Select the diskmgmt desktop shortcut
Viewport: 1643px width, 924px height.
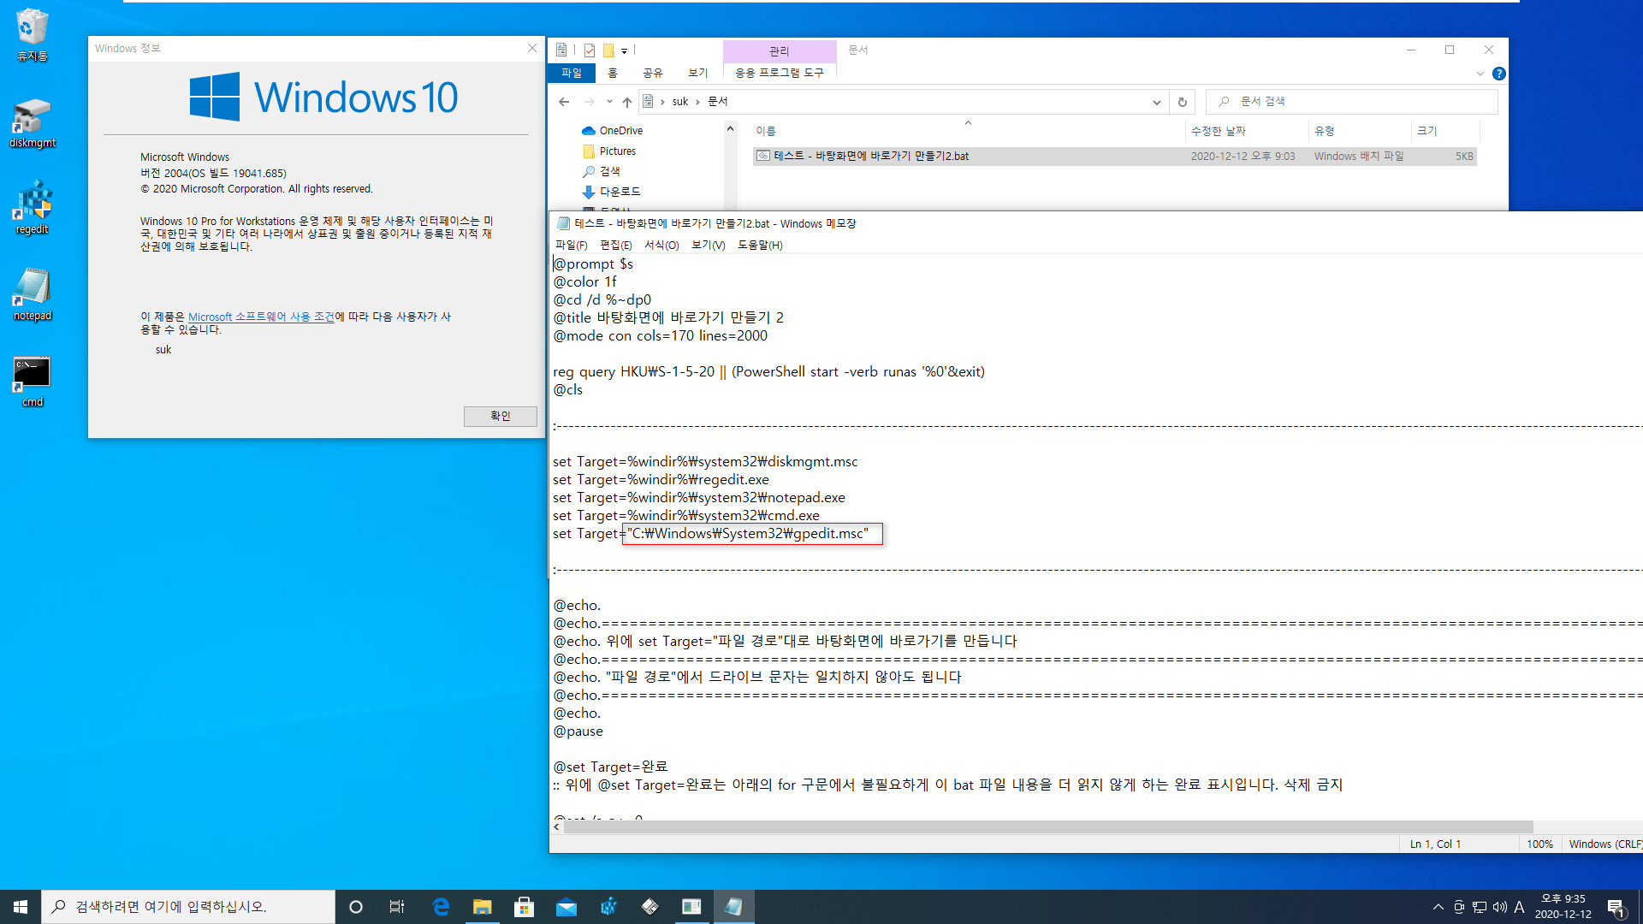[33, 124]
